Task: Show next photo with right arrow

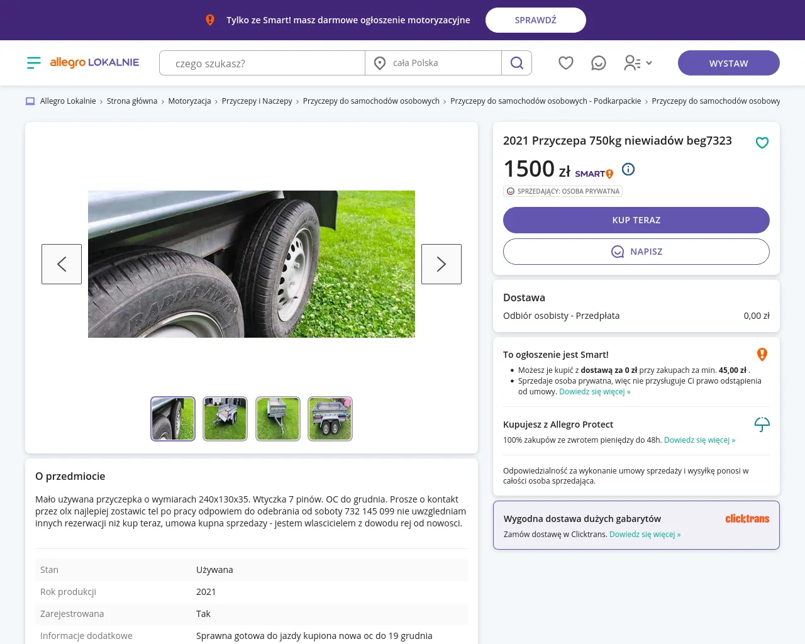Action: [x=441, y=264]
